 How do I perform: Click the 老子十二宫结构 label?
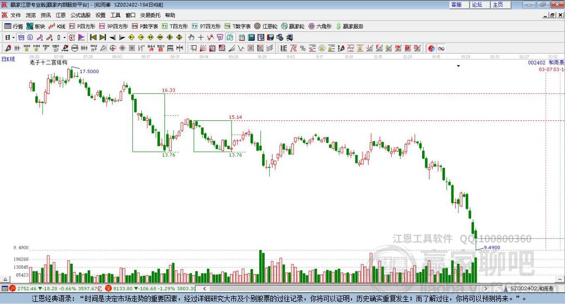(x=49, y=63)
